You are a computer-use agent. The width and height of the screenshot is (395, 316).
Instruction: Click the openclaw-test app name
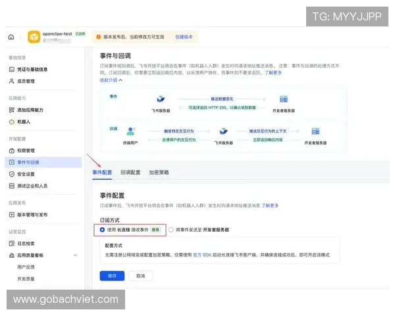pos(57,34)
